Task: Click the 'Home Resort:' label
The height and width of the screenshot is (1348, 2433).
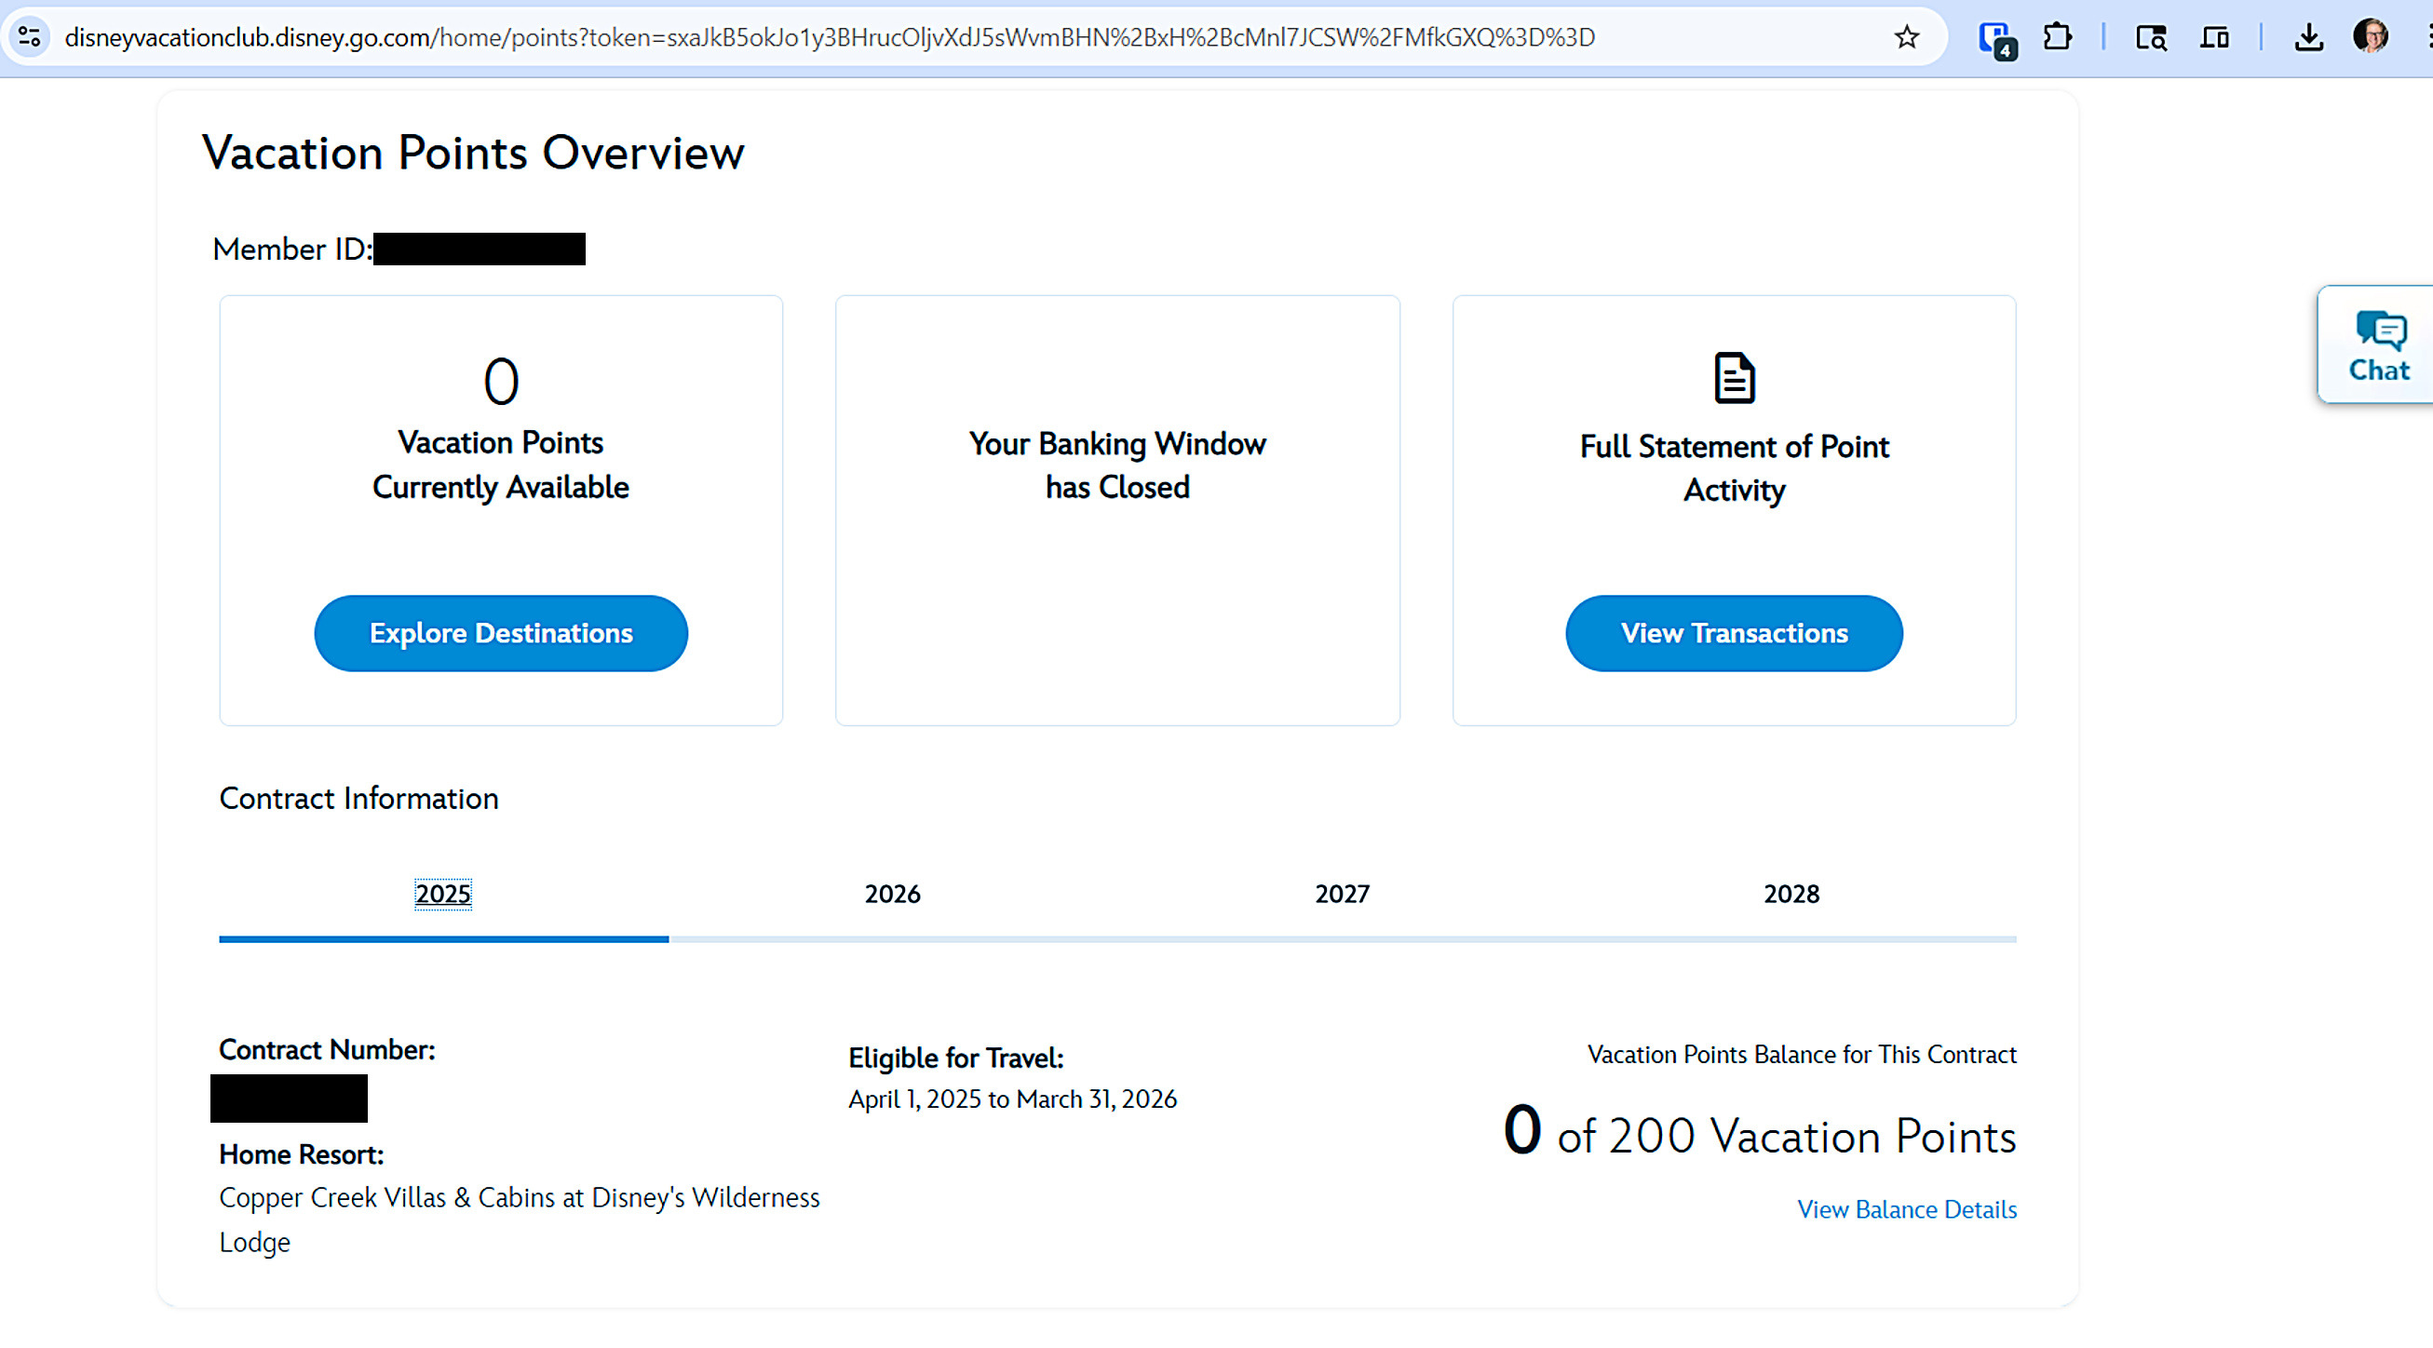Action: point(302,1154)
